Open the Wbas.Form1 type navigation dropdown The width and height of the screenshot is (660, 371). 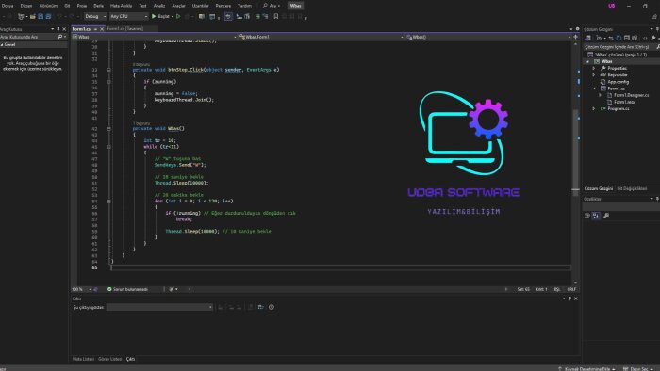pos(322,37)
